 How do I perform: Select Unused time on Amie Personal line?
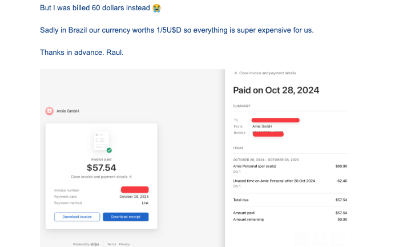click(274, 181)
